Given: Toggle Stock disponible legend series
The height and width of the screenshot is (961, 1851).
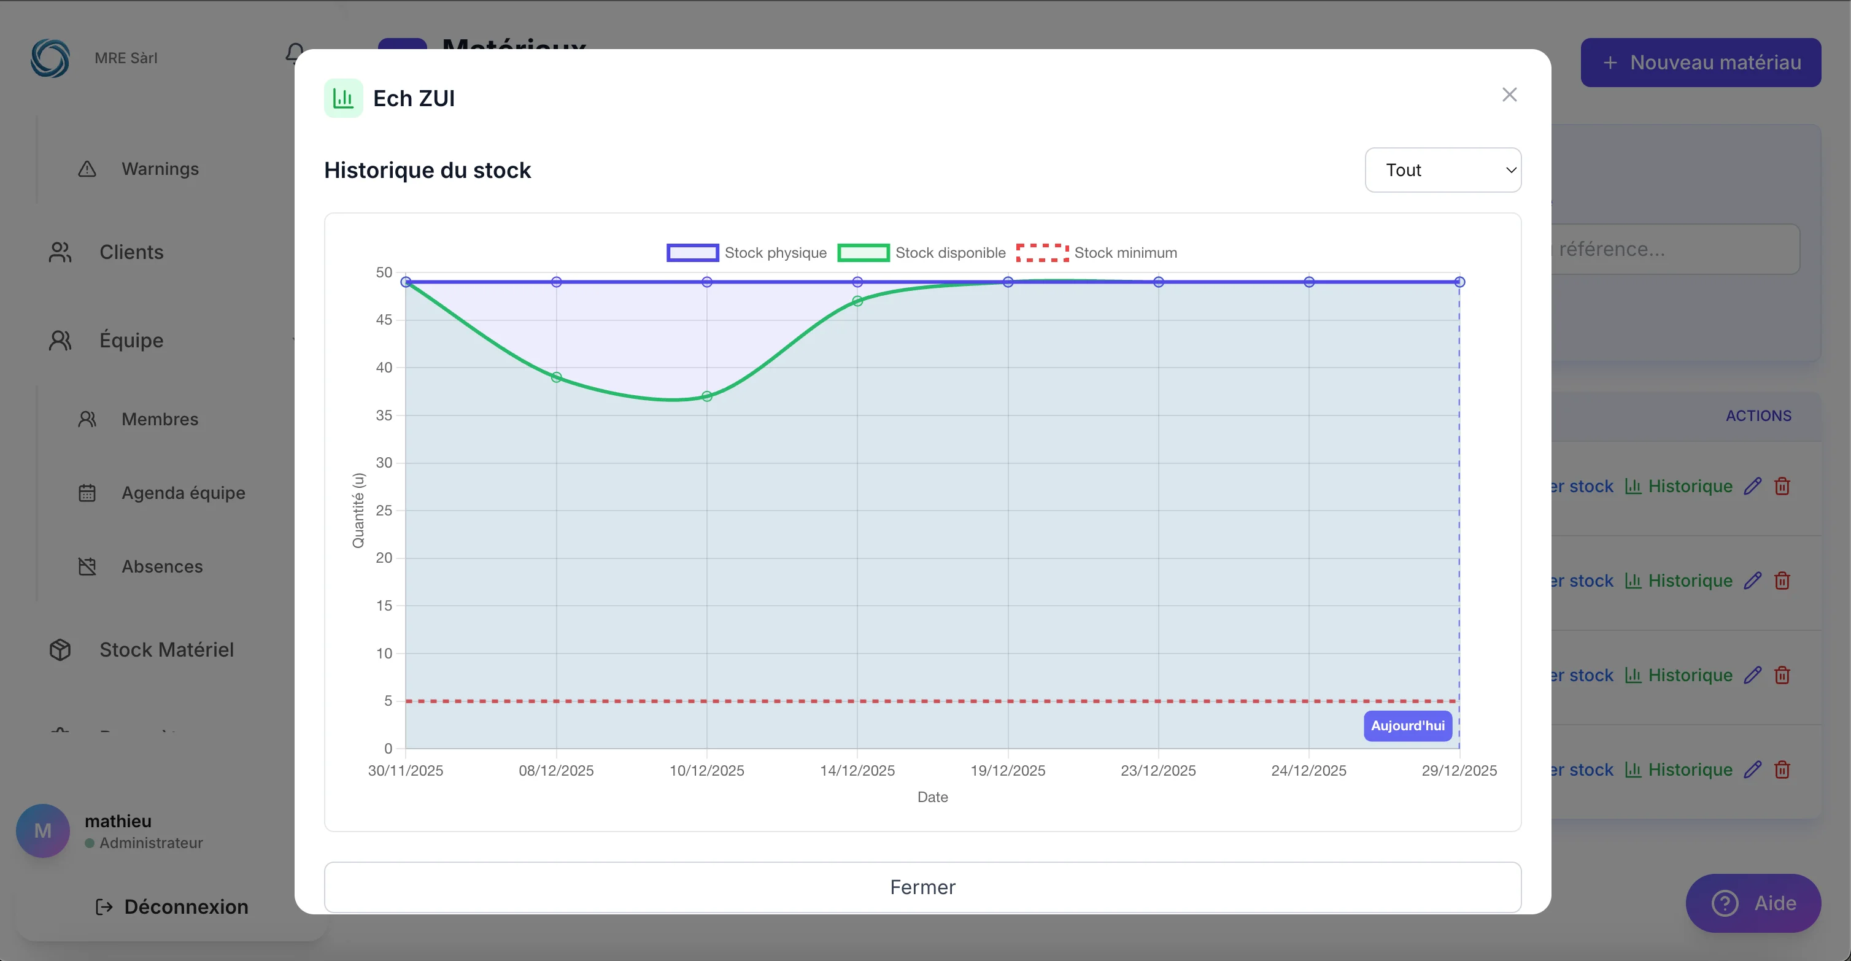Looking at the screenshot, I should tap(921, 253).
